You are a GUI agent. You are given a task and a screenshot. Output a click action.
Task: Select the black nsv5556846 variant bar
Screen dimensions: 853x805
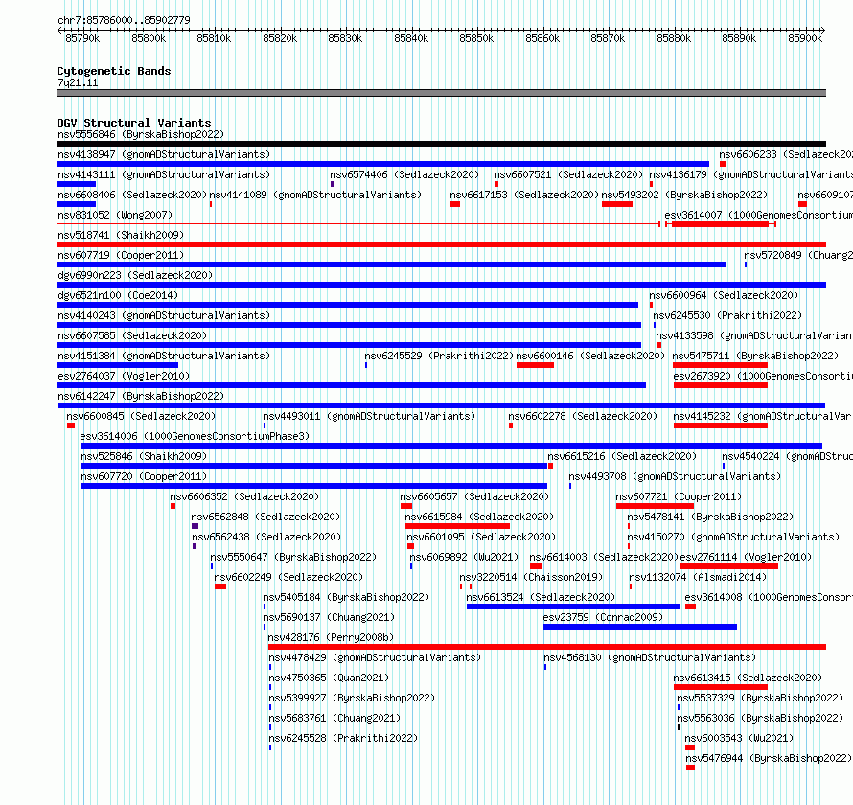point(441,144)
